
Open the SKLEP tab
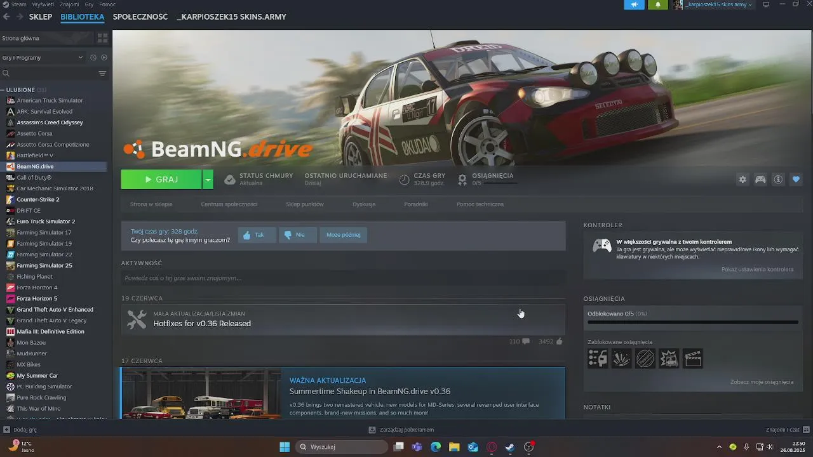click(x=41, y=17)
